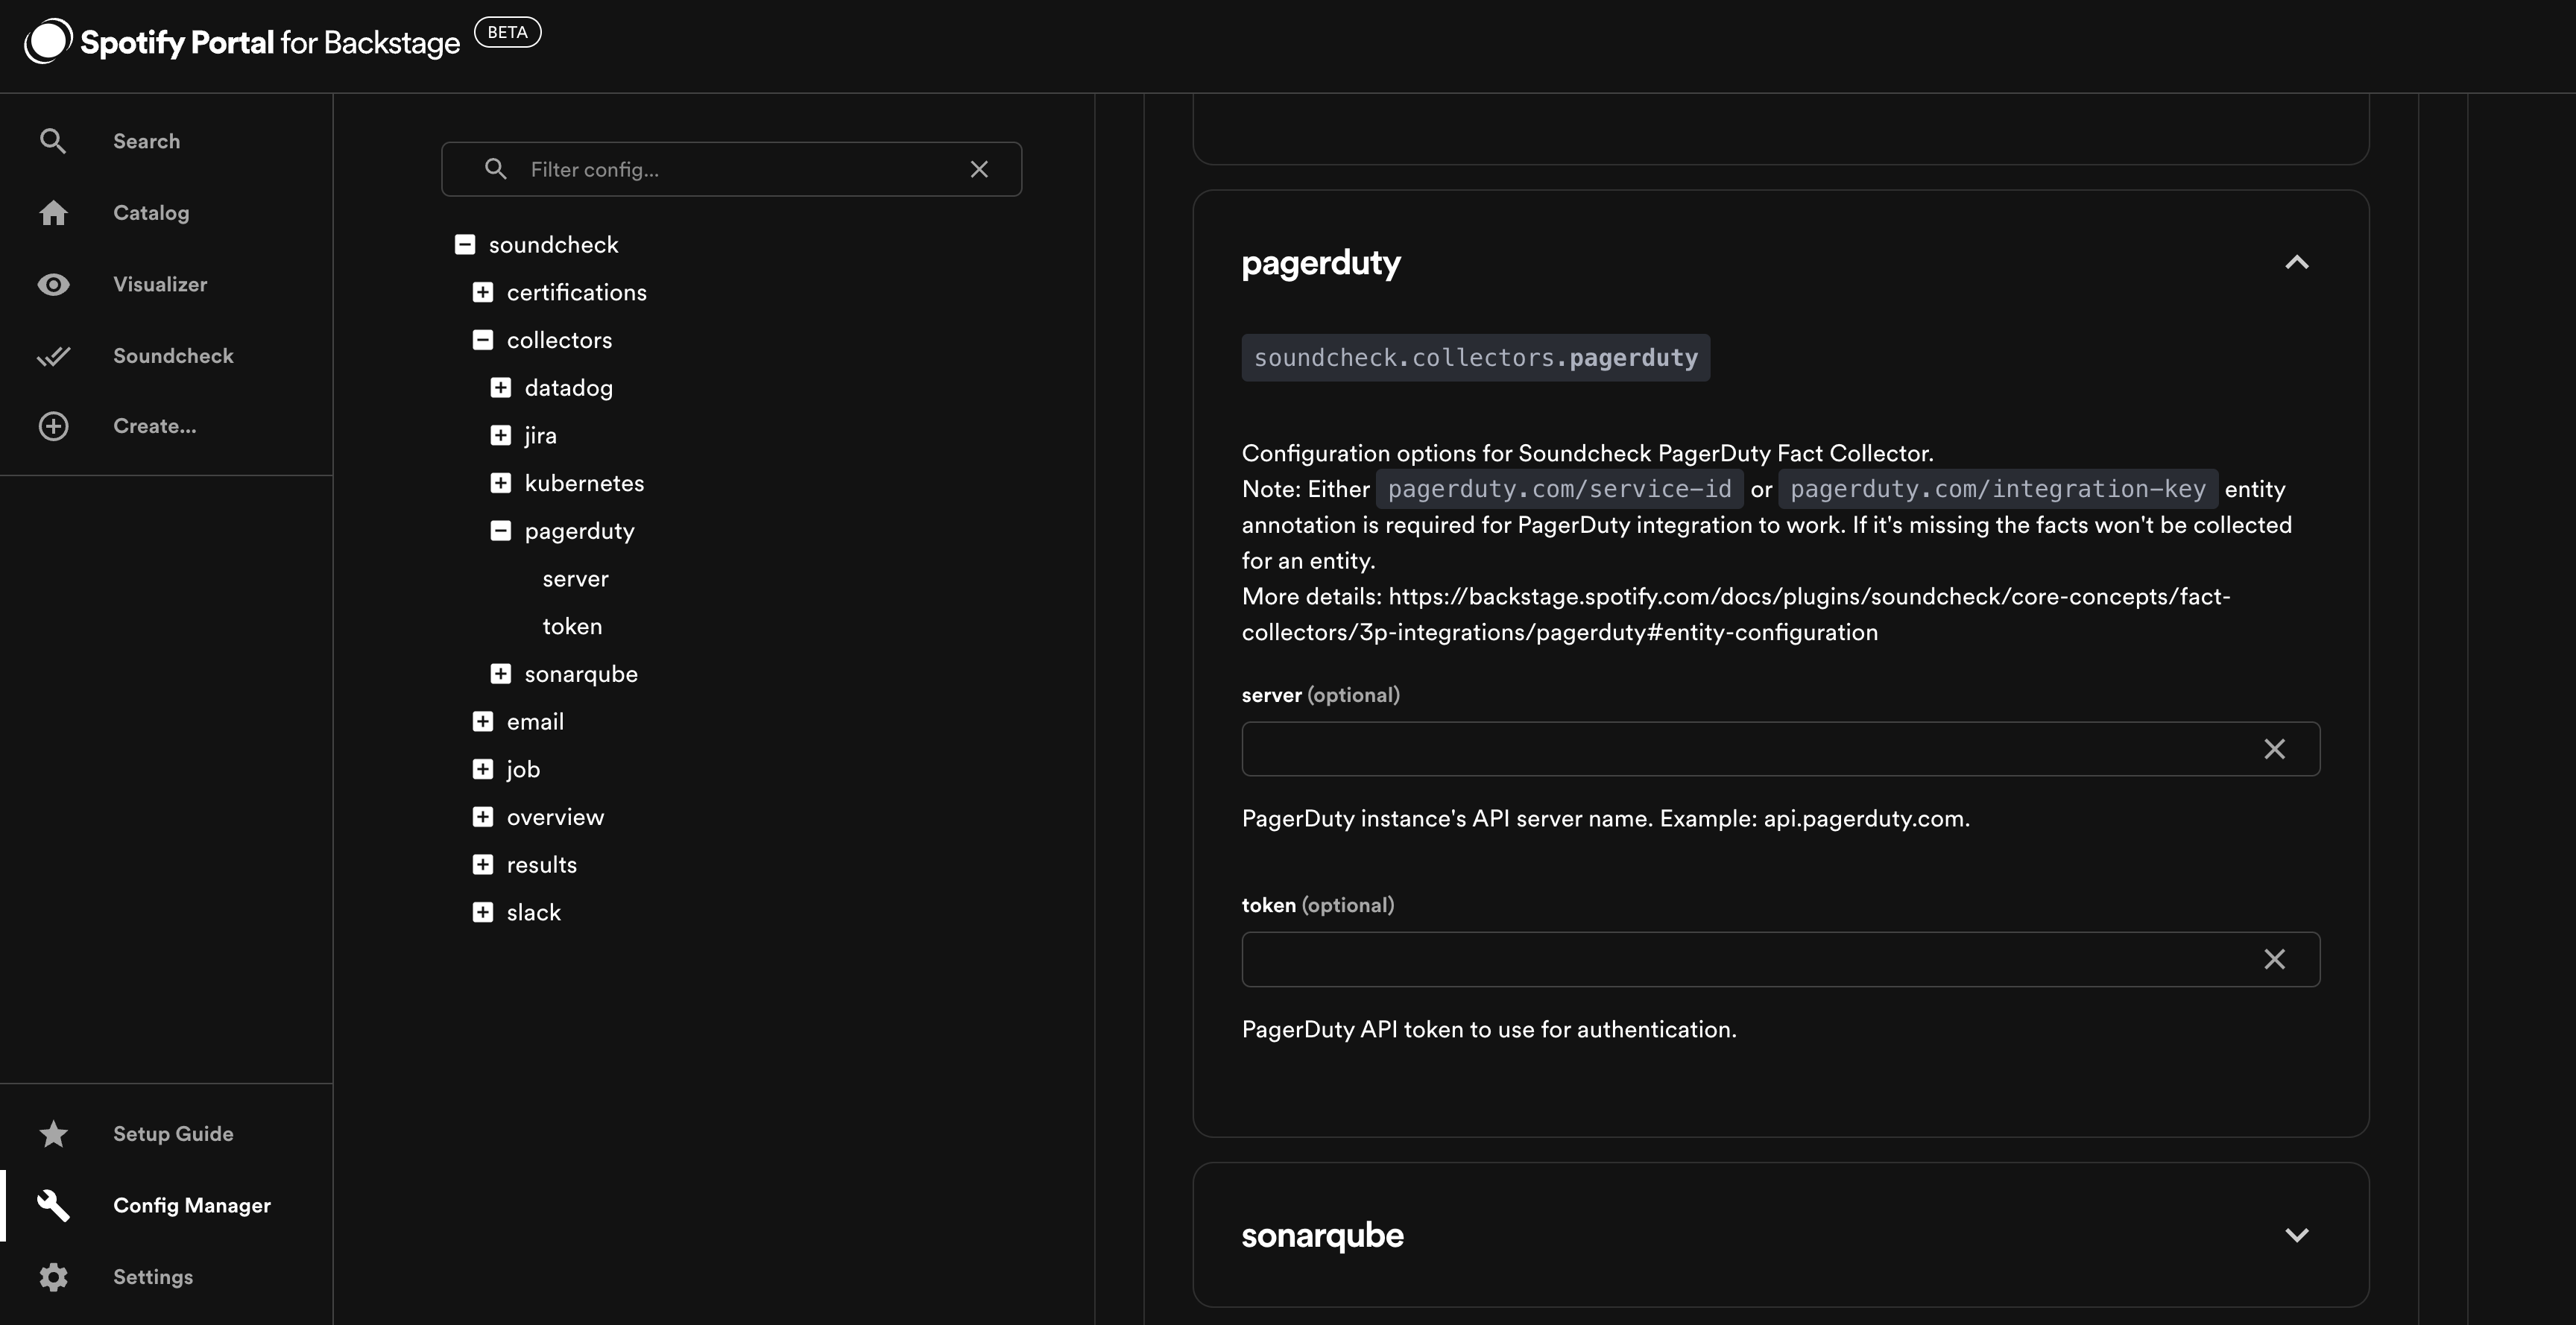Expand the jira tree node
2576x1325 pixels.
[x=501, y=435]
